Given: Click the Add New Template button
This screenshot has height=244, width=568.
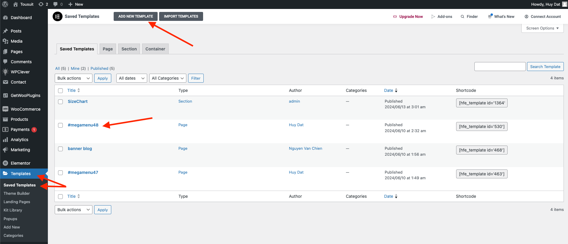Looking at the screenshot, I should pyautogui.click(x=135, y=16).
